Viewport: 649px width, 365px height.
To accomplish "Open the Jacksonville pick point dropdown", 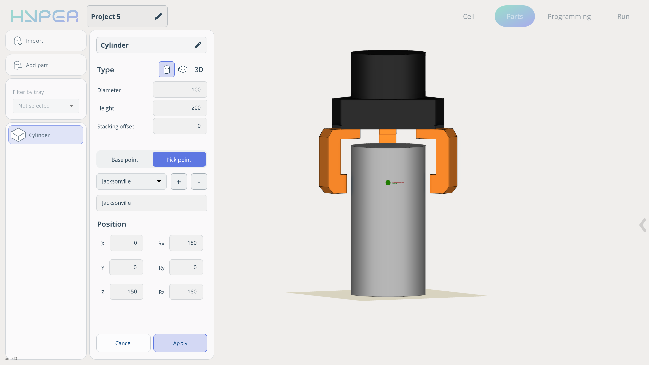I will pos(131,181).
